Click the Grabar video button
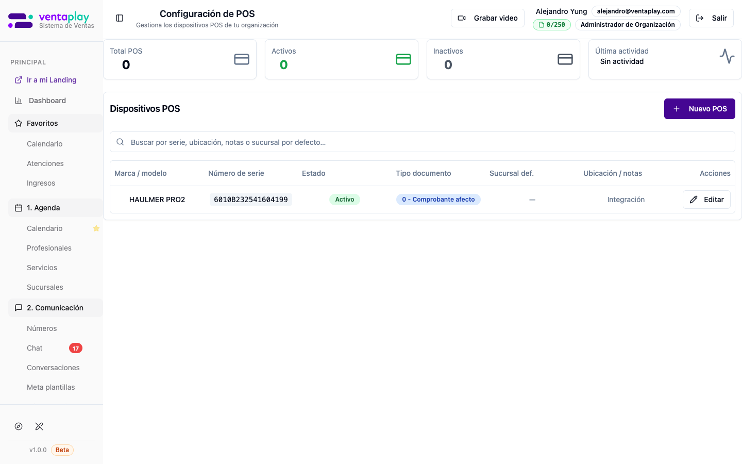 487,18
